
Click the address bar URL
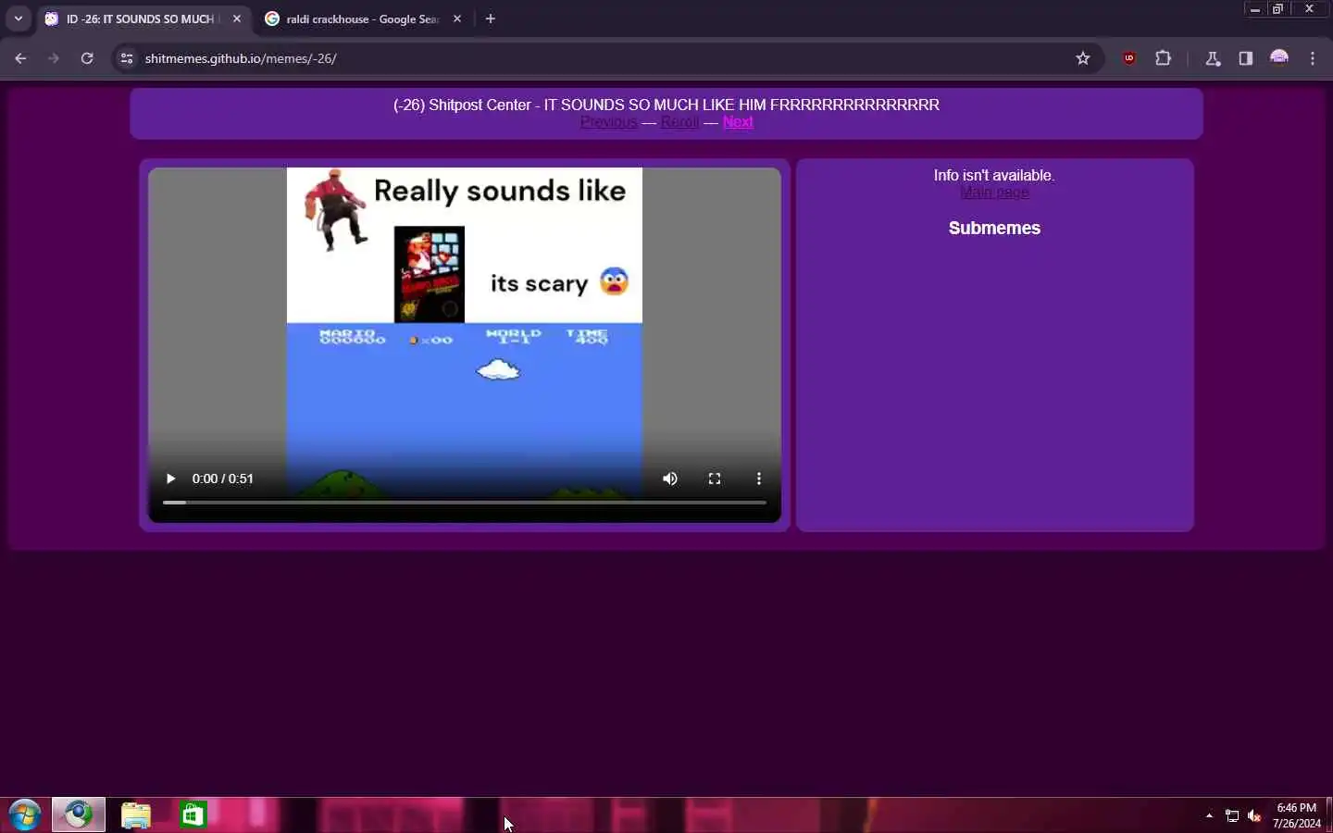pos(241,58)
